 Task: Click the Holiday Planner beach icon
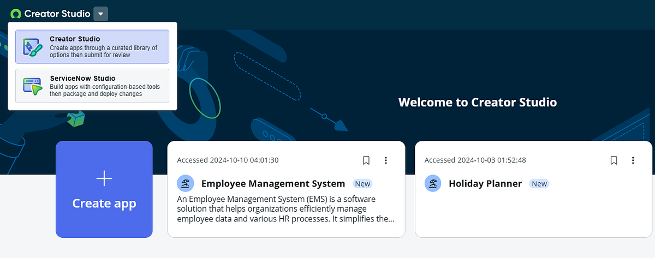click(x=432, y=183)
